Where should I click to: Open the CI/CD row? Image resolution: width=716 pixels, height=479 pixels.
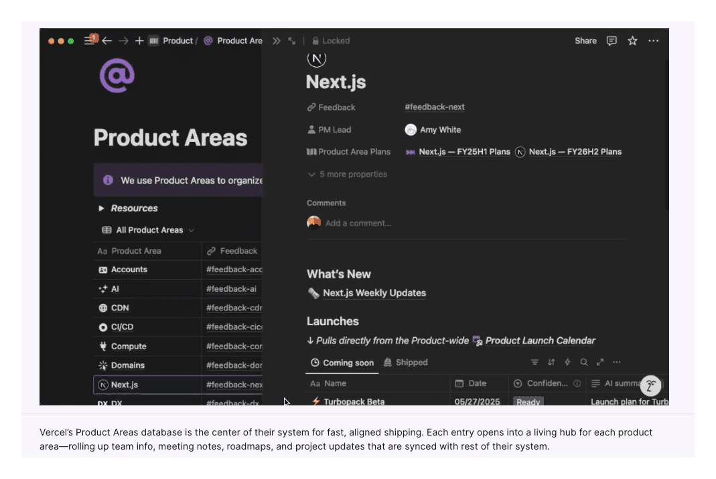click(x=122, y=327)
